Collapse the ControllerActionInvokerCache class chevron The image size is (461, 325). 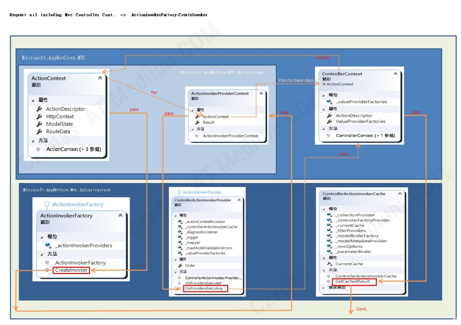tap(400, 193)
